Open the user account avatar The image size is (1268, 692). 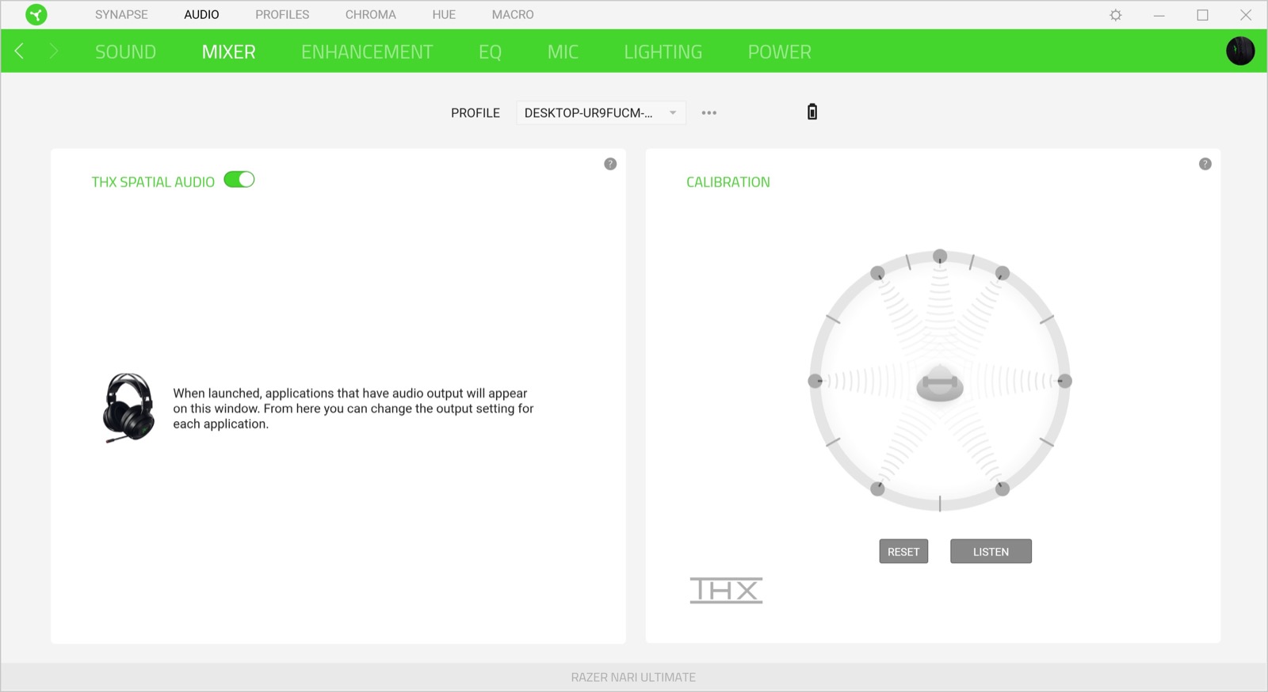(1240, 51)
